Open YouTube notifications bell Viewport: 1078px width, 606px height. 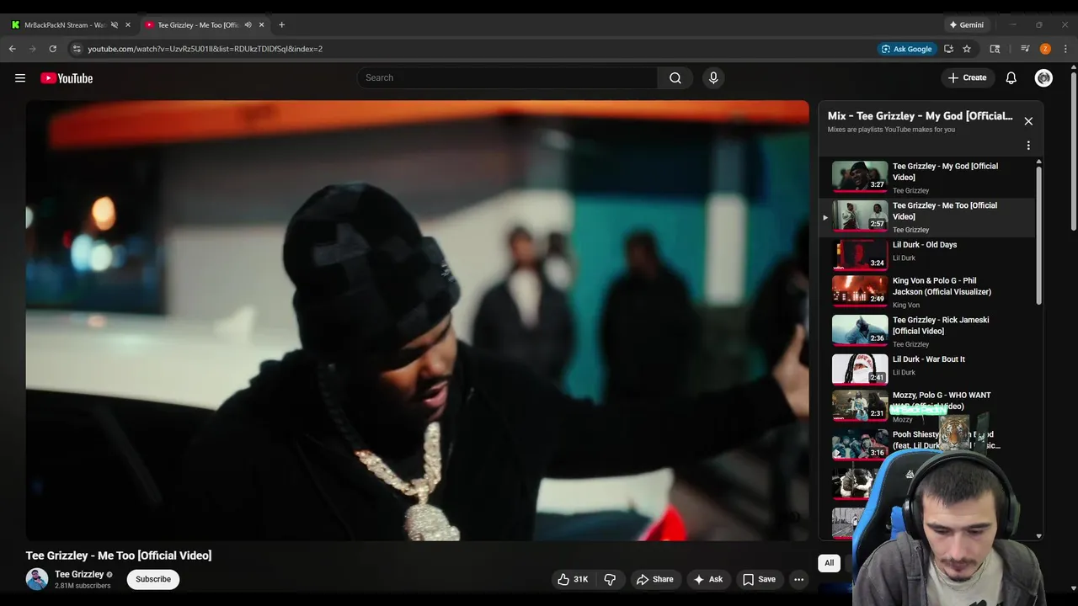(x=1011, y=78)
